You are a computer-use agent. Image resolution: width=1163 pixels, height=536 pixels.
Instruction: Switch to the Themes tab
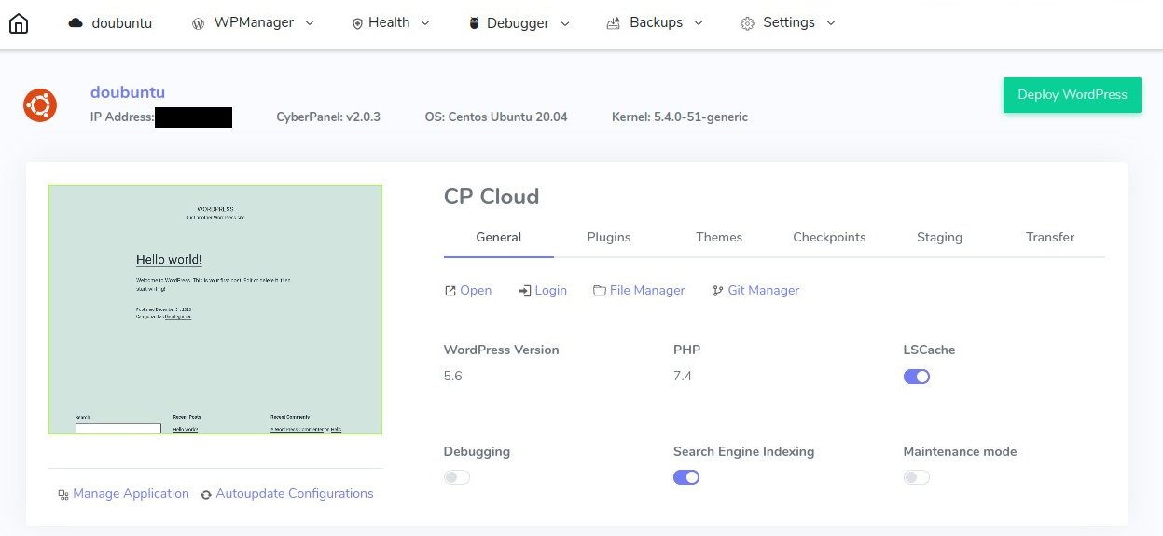tap(719, 237)
